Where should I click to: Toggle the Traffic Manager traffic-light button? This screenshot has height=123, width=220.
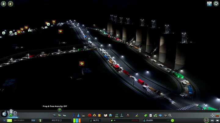[x=206, y=120]
